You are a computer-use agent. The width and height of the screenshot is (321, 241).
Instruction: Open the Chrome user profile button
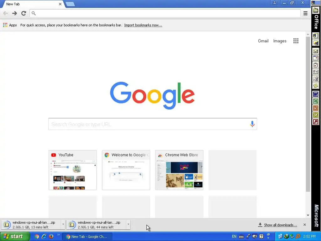click(x=275, y=3)
